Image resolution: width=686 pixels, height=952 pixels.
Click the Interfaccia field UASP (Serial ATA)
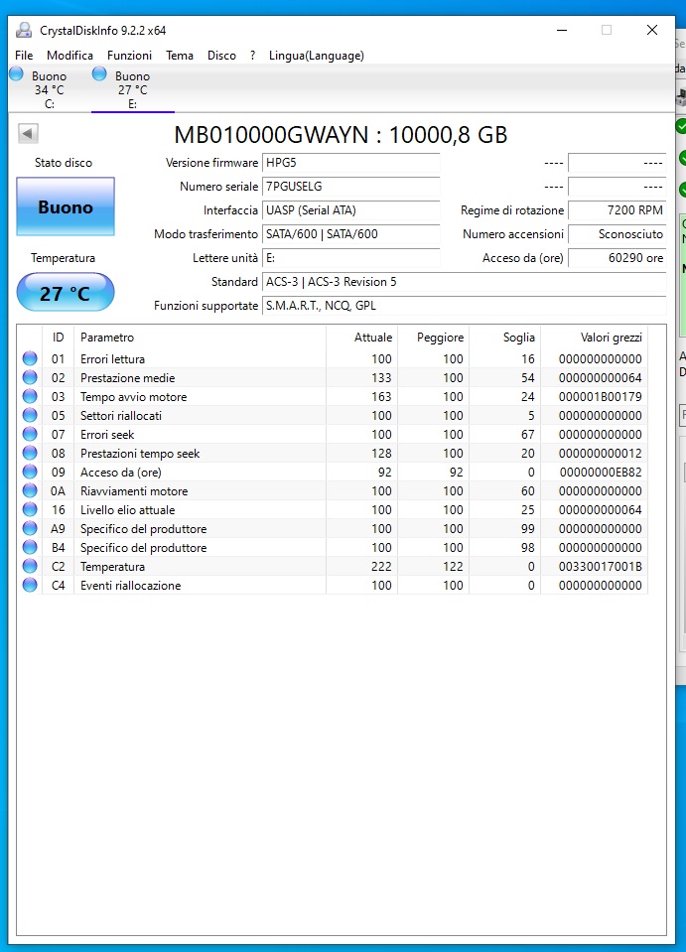click(350, 210)
